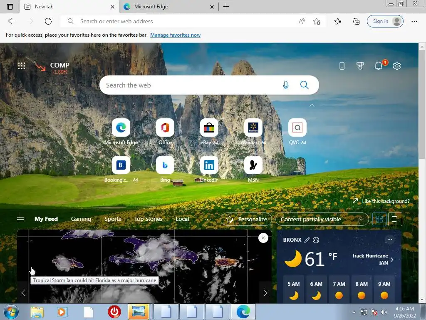Open a new tab with plus button
426x320 pixels.
tap(226, 7)
